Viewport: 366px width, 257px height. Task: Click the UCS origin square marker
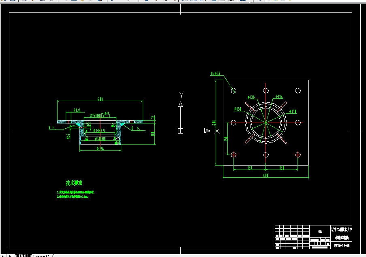coord(180,131)
